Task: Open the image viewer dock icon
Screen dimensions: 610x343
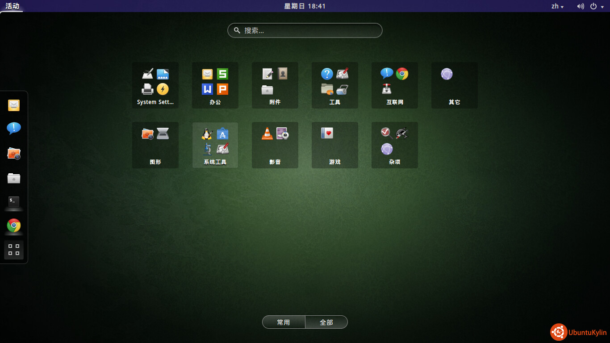Action: tap(14, 154)
